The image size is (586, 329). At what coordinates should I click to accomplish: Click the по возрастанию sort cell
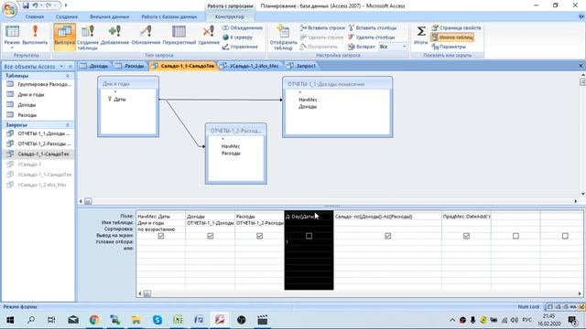pyautogui.click(x=161, y=229)
